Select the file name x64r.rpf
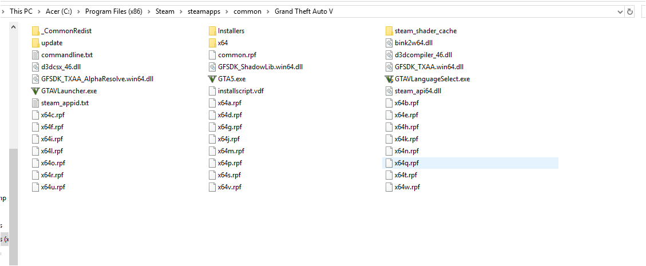The image size is (646, 266). click(x=52, y=176)
